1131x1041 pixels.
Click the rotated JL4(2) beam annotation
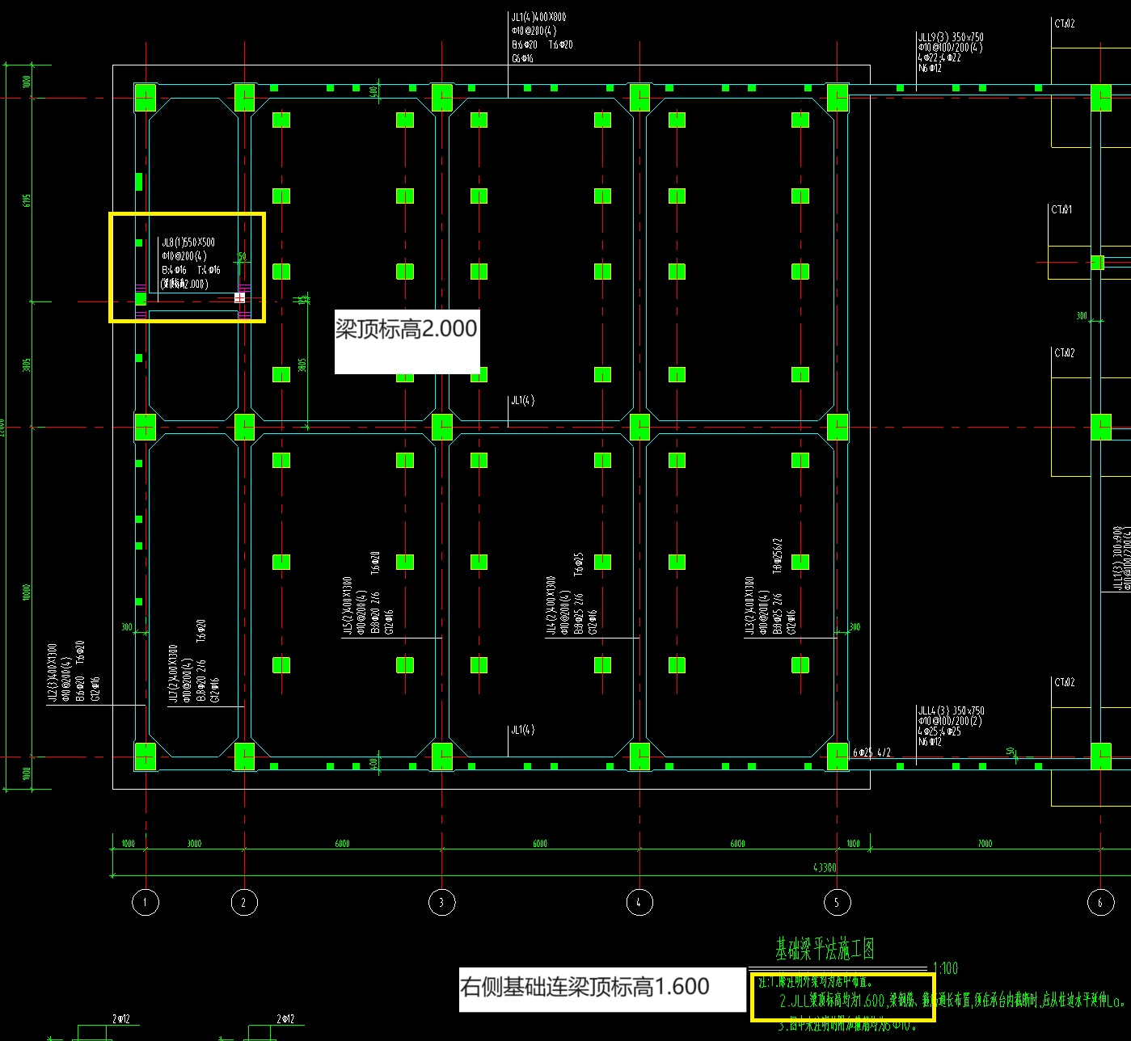(551, 607)
